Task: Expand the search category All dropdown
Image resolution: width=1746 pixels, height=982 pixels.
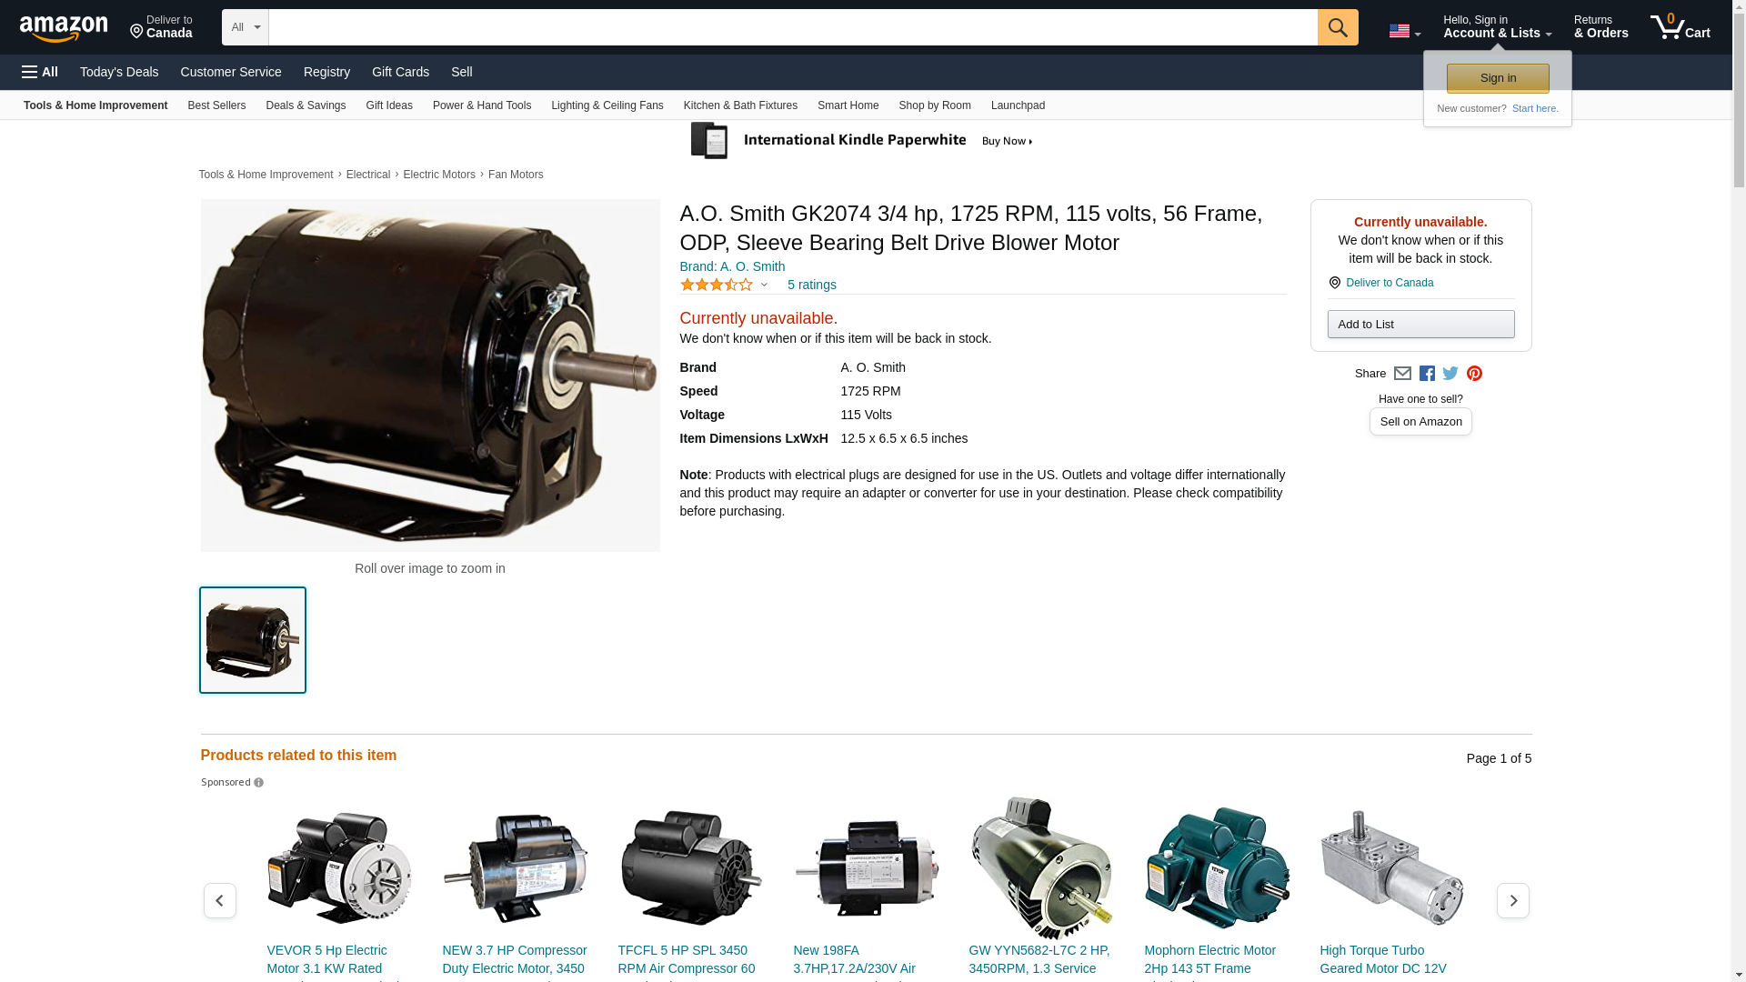Action: pos(245,27)
